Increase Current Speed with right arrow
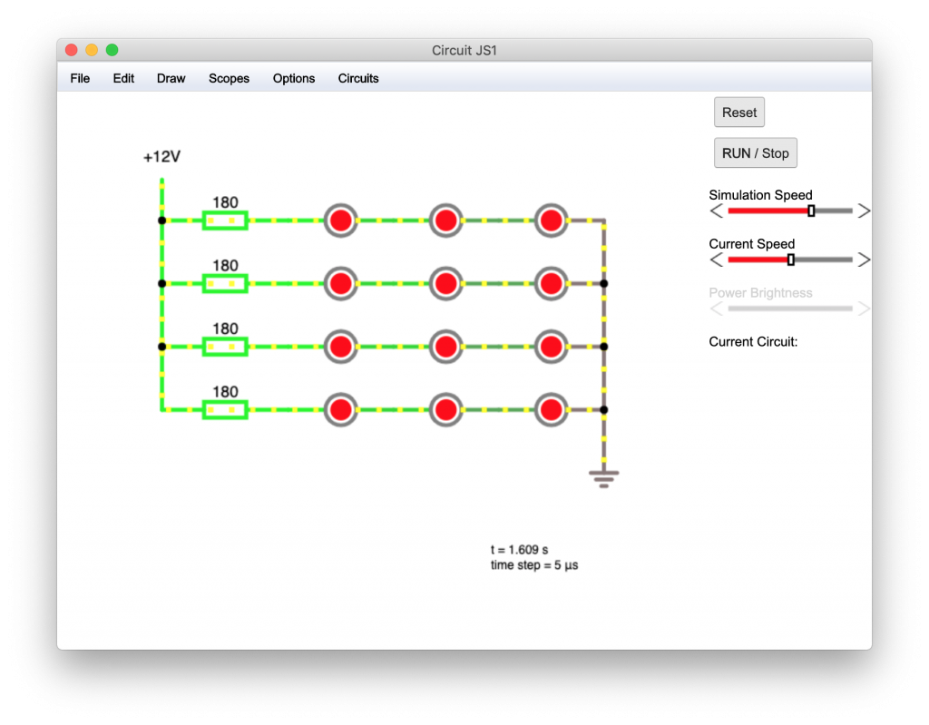 click(864, 260)
